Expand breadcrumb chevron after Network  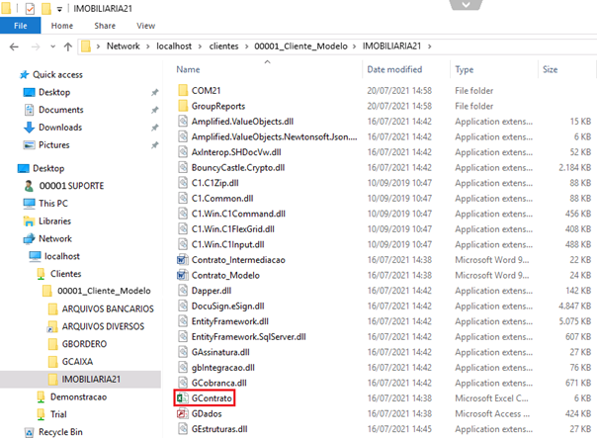[x=147, y=46]
